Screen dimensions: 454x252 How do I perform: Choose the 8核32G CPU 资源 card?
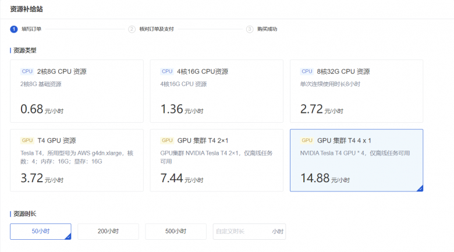click(x=356, y=91)
